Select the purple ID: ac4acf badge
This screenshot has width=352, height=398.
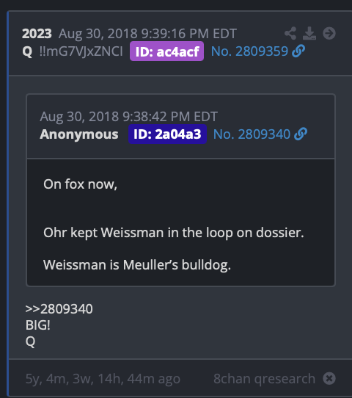[x=166, y=51]
